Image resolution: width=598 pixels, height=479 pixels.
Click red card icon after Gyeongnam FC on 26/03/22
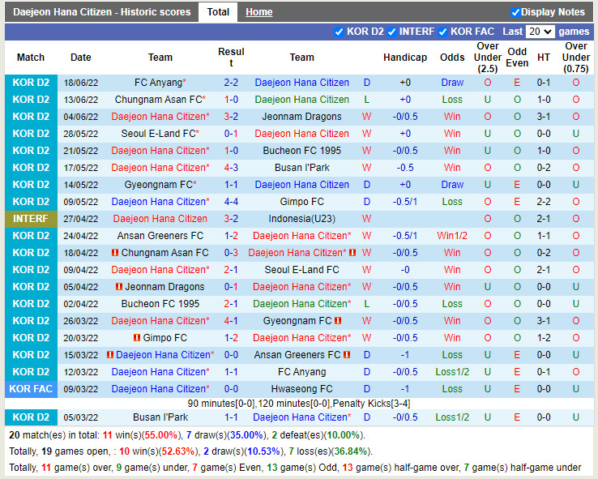point(337,321)
